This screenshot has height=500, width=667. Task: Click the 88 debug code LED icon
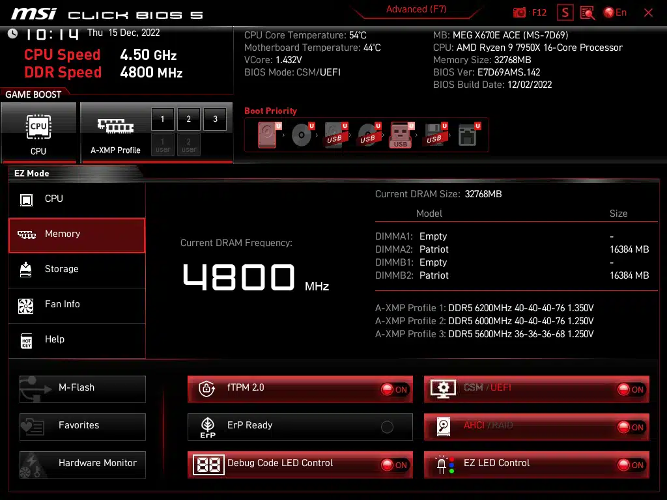208,465
